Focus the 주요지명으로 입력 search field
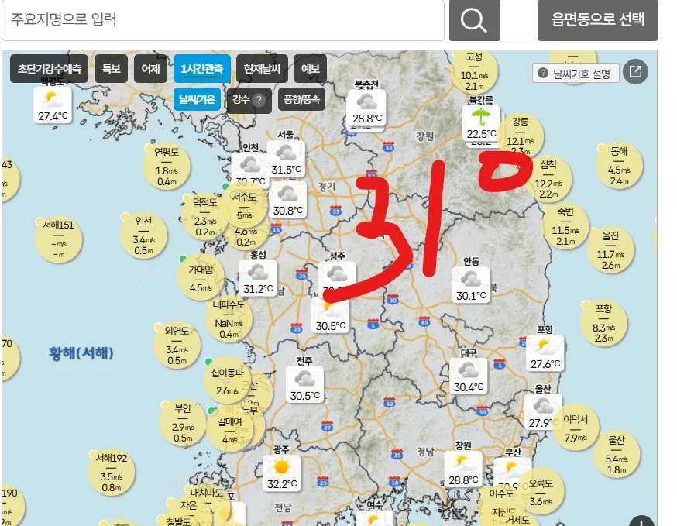The image size is (677, 526). tap(223, 20)
